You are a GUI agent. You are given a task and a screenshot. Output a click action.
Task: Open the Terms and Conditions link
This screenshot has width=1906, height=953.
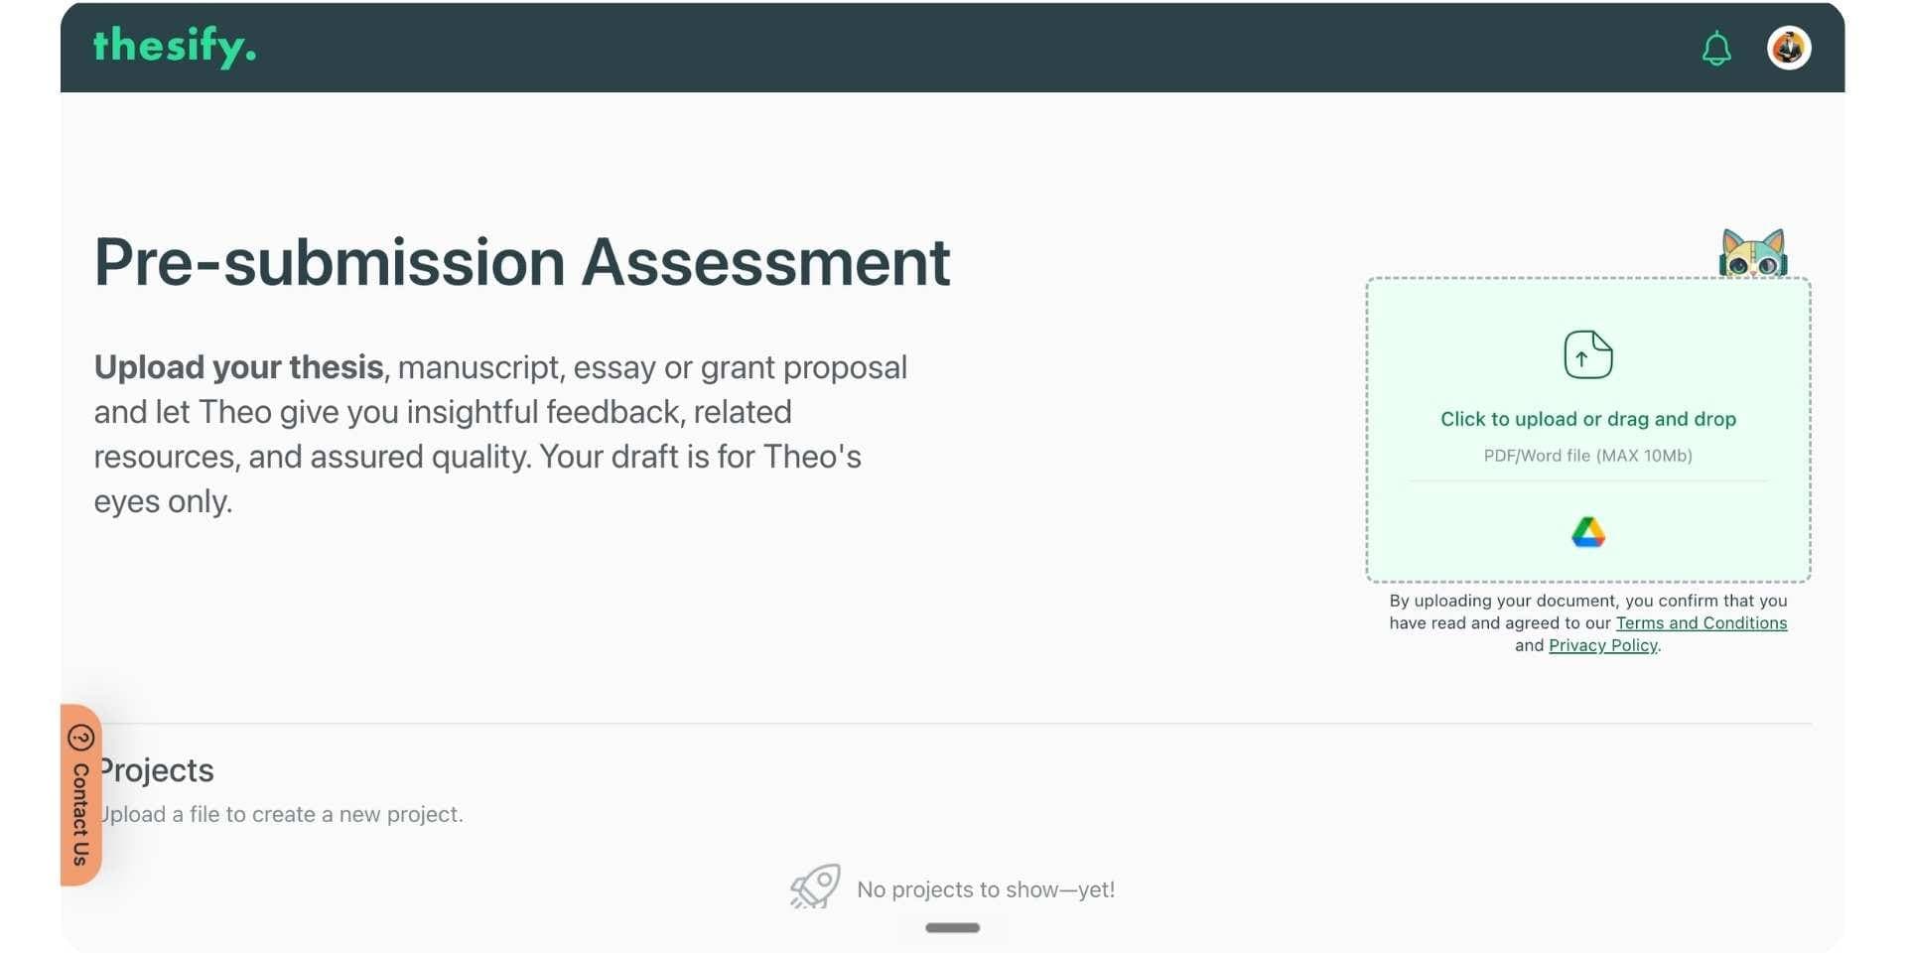tap(1702, 623)
